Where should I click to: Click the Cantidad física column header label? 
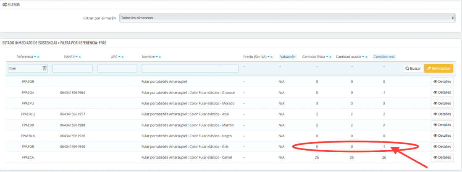[314, 57]
